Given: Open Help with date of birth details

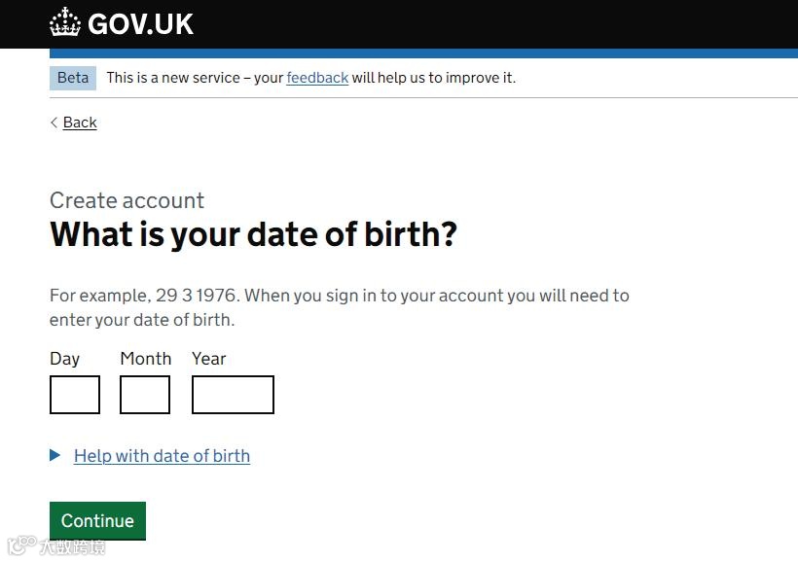Looking at the screenshot, I should click(x=162, y=456).
